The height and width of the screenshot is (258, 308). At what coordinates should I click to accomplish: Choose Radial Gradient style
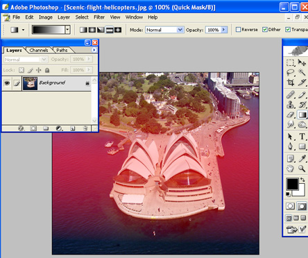pos(92,30)
